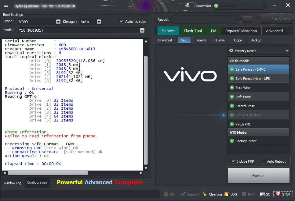Switch to the Flash Tool tab
This screenshot has width=295, height=201.
(193, 31)
